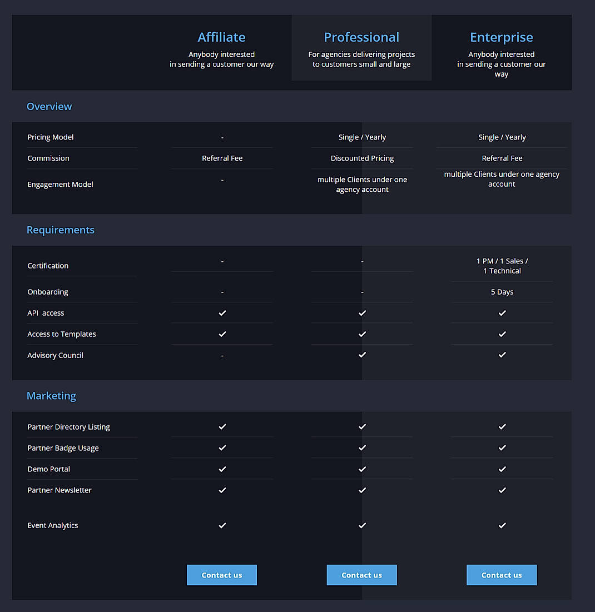Click the Pricing Model row label
595x612 pixels.
(51, 137)
